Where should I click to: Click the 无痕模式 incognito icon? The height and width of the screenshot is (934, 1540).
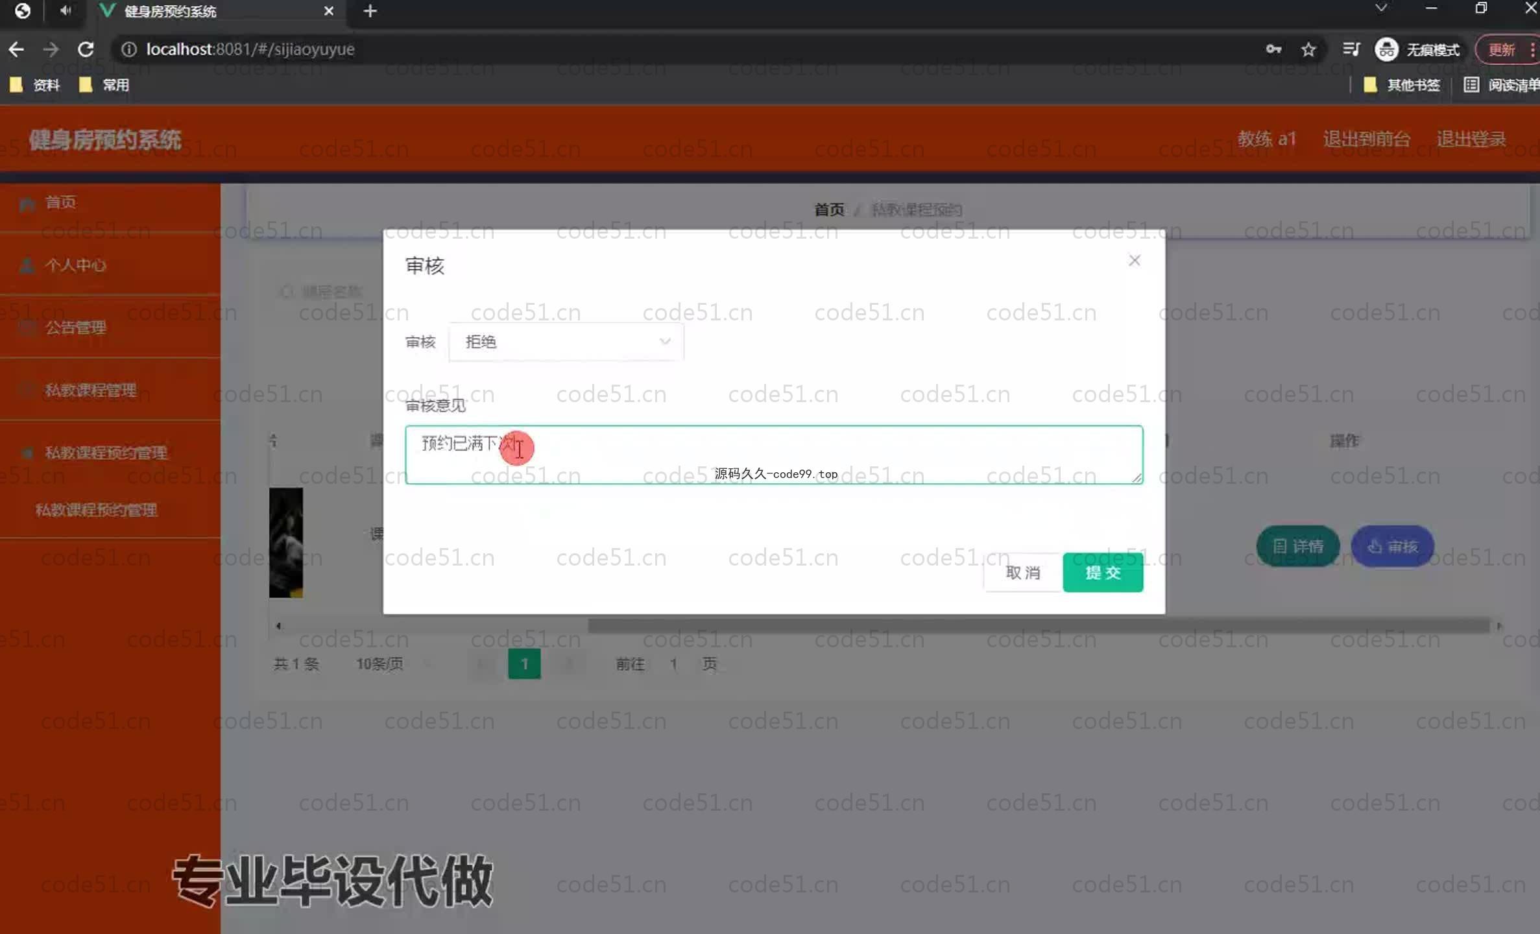coord(1386,49)
